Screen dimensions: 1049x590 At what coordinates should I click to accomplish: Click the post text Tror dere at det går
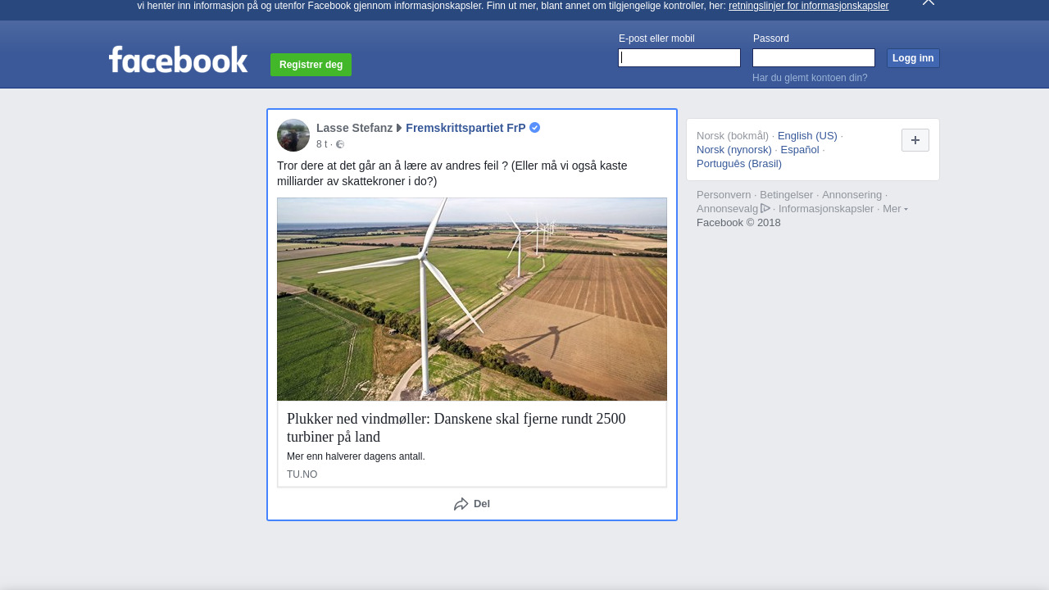452,174
